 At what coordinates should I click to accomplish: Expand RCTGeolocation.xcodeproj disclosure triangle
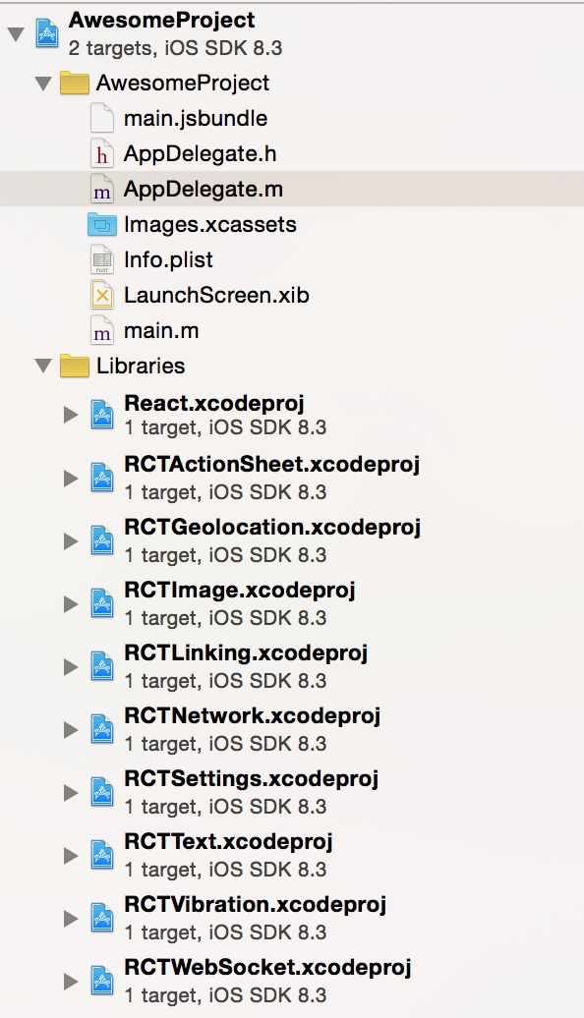point(71,541)
